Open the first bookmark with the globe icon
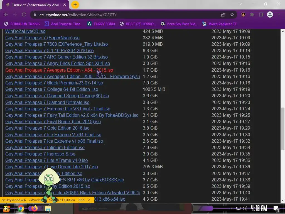The width and height of the screenshot is (285, 214). (22, 24)
